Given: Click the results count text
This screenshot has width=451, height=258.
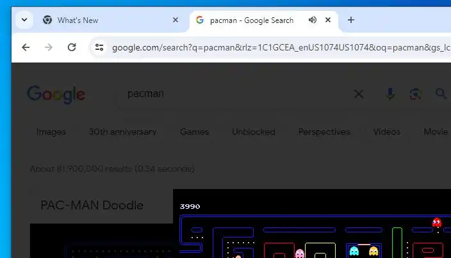Looking at the screenshot, I should click(x=112, y=169).
